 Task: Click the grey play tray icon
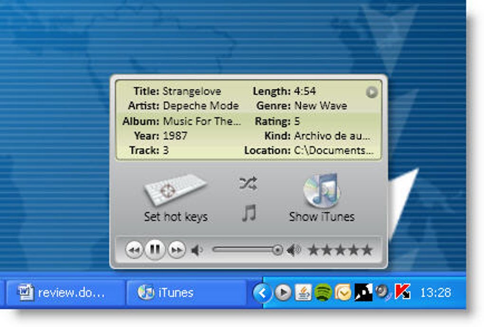[x=283, y=292]
